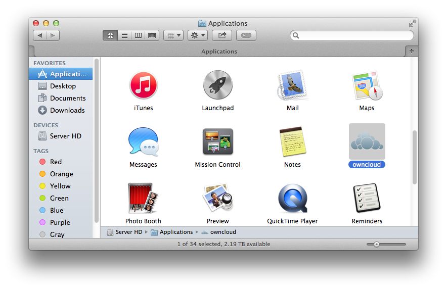Viewport: 447px width, 290px height.
Task: Select the Mission Control icon
Action: click(218, 142)
